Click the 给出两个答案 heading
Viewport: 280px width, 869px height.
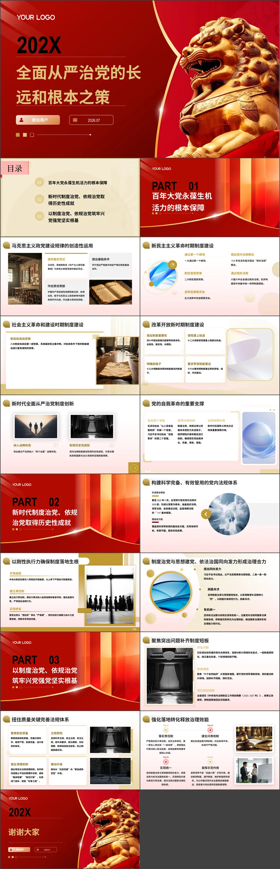156,421
